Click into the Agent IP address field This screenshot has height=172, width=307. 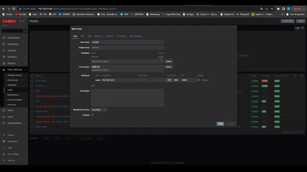(x=119, y=80)
